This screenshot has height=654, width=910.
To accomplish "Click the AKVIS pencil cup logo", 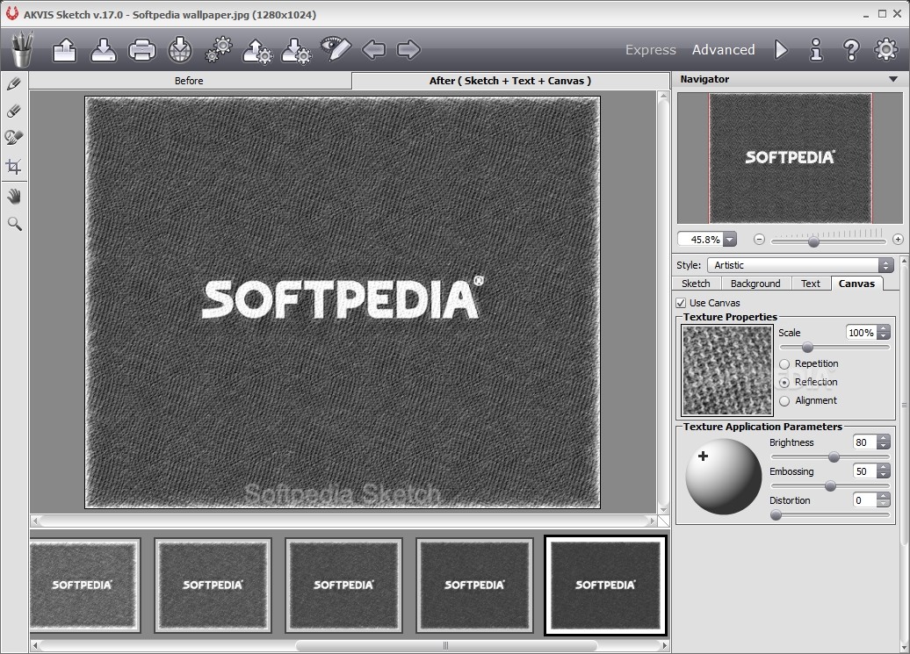I will tap(21, 50).
